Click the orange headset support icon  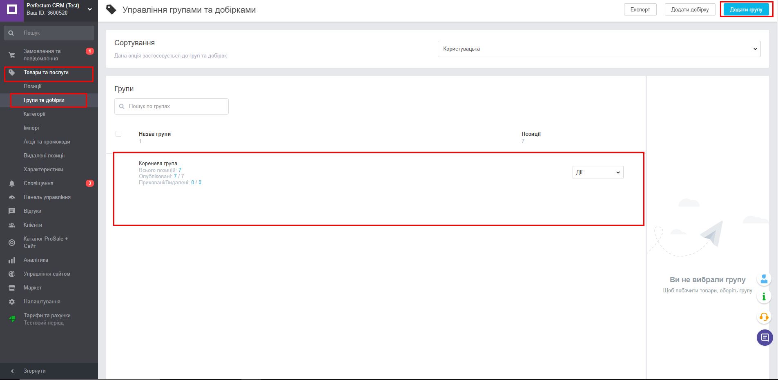click(x=764, y=317)
